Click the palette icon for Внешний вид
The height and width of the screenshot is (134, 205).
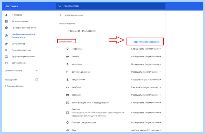[x=6, y=44]
